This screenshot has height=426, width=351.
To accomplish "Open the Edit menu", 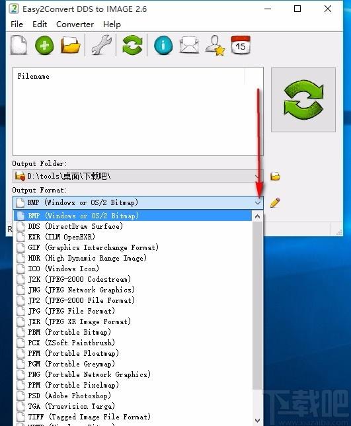I will [x=40, y=24].
